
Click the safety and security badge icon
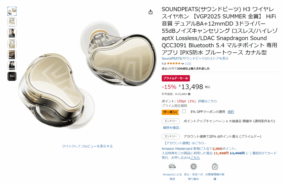[193, 166]
